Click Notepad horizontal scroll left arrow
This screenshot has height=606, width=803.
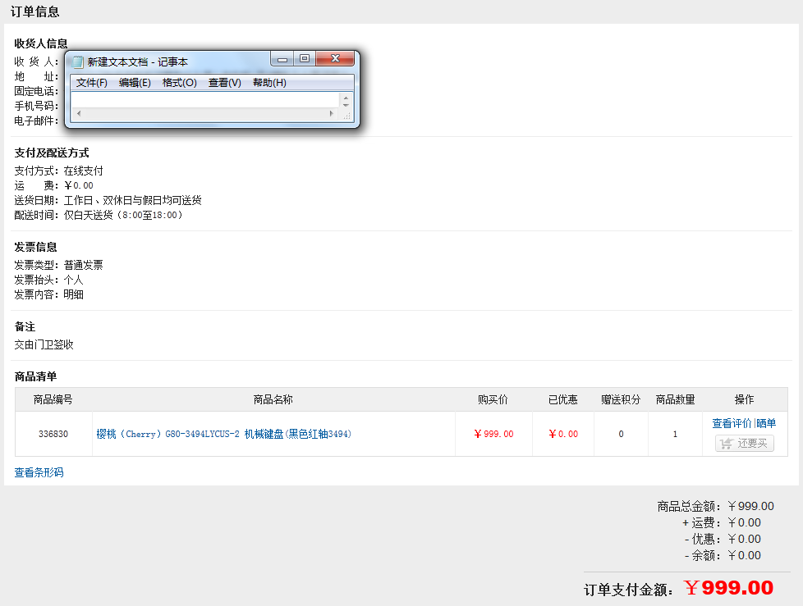tap(78, 113)
